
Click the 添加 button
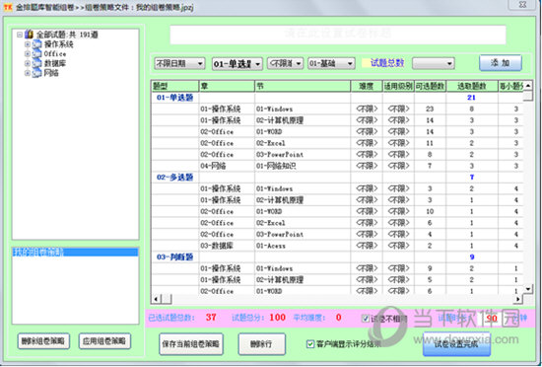(501, 63)
